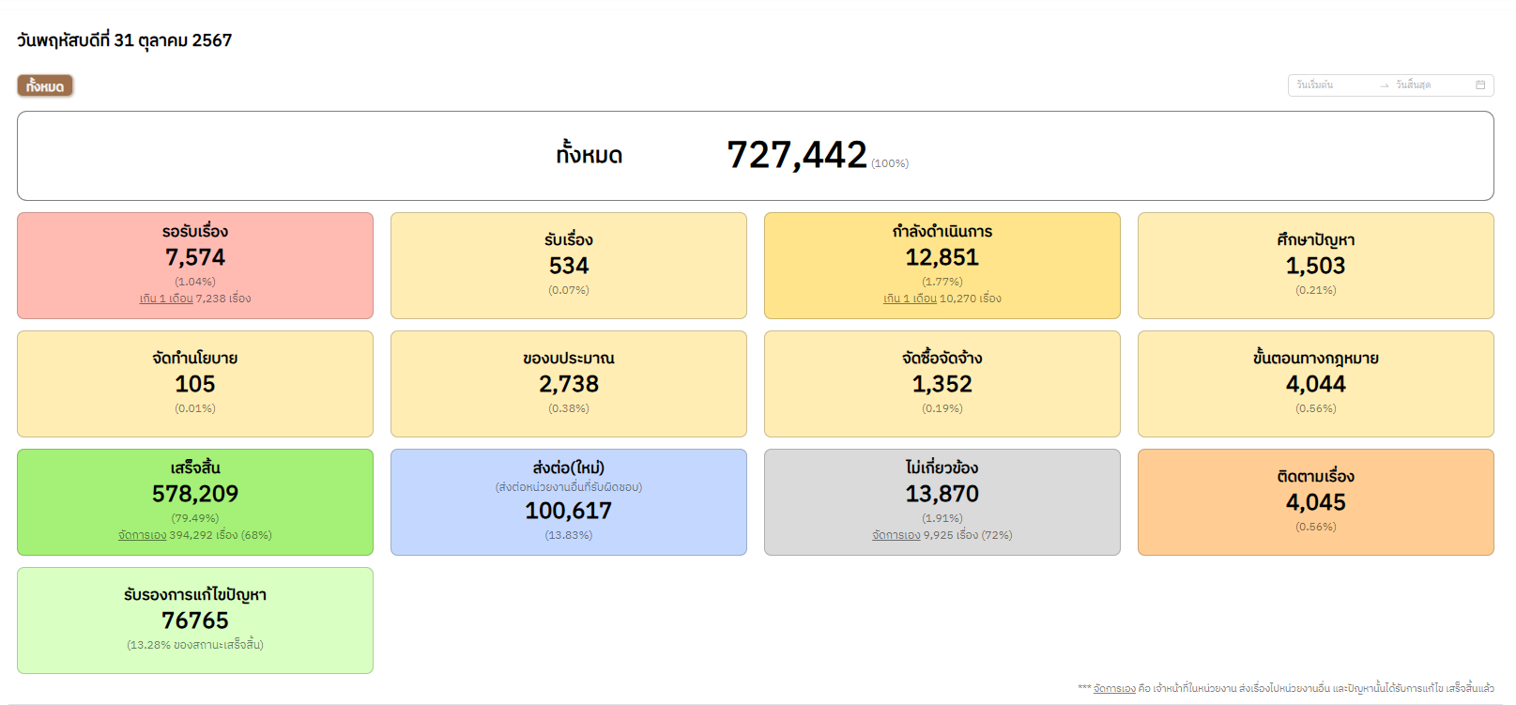Open the จัดทำนโยบาย 105 status card
This screenshot has height=705, width=1516.
point(195,384)
